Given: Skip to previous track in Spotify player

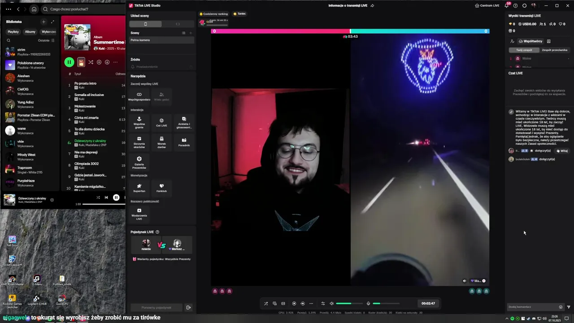Looking at the screenshot, I should [106, 197].
